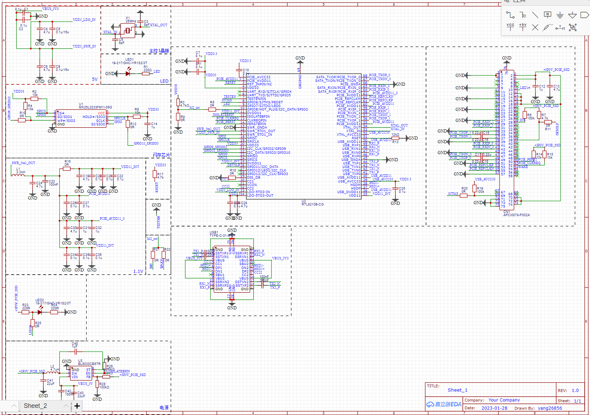Select the MX25L3233FM1I-08G flash label
The width and height of the screenshot is (590, 415).
click(x=95, y=107)
